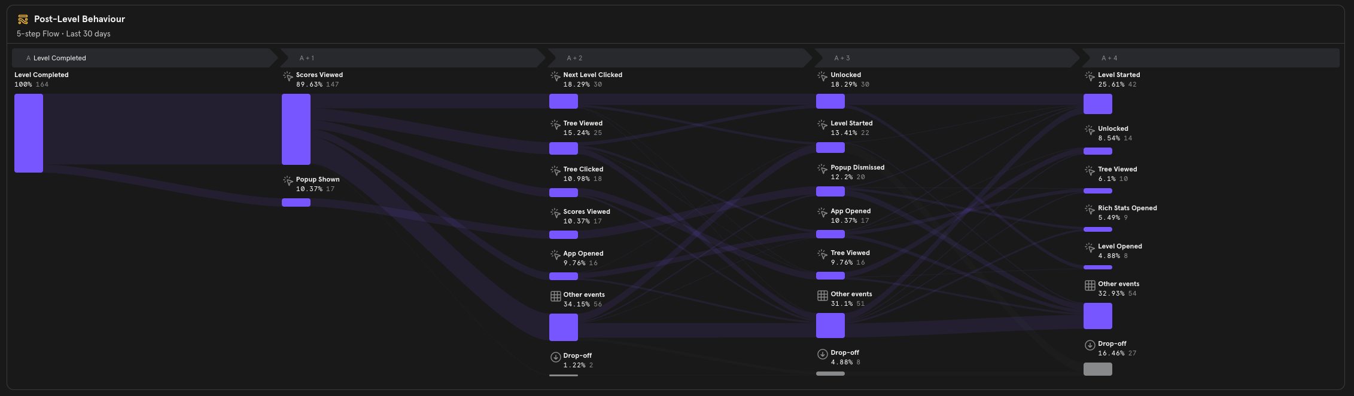This screenshot has height=396, width=1354.
Task: Click the Scores Viewed label in A+2
Action: 586,211
